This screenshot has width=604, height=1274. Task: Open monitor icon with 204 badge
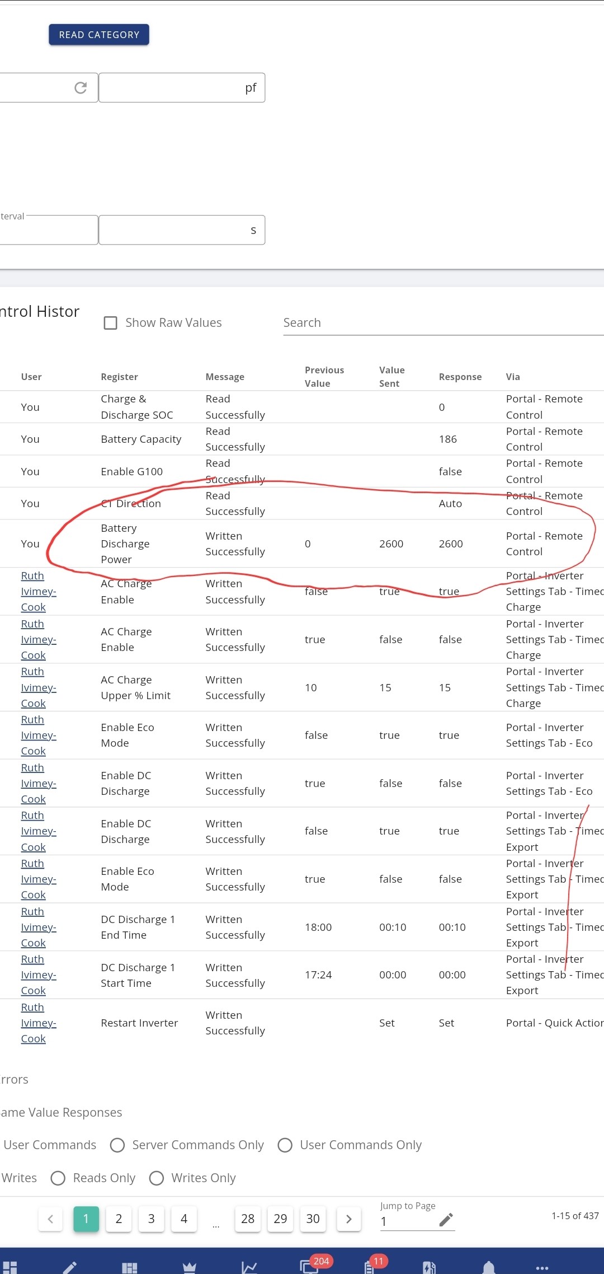pyautogui.click(x=310, y=1265)
